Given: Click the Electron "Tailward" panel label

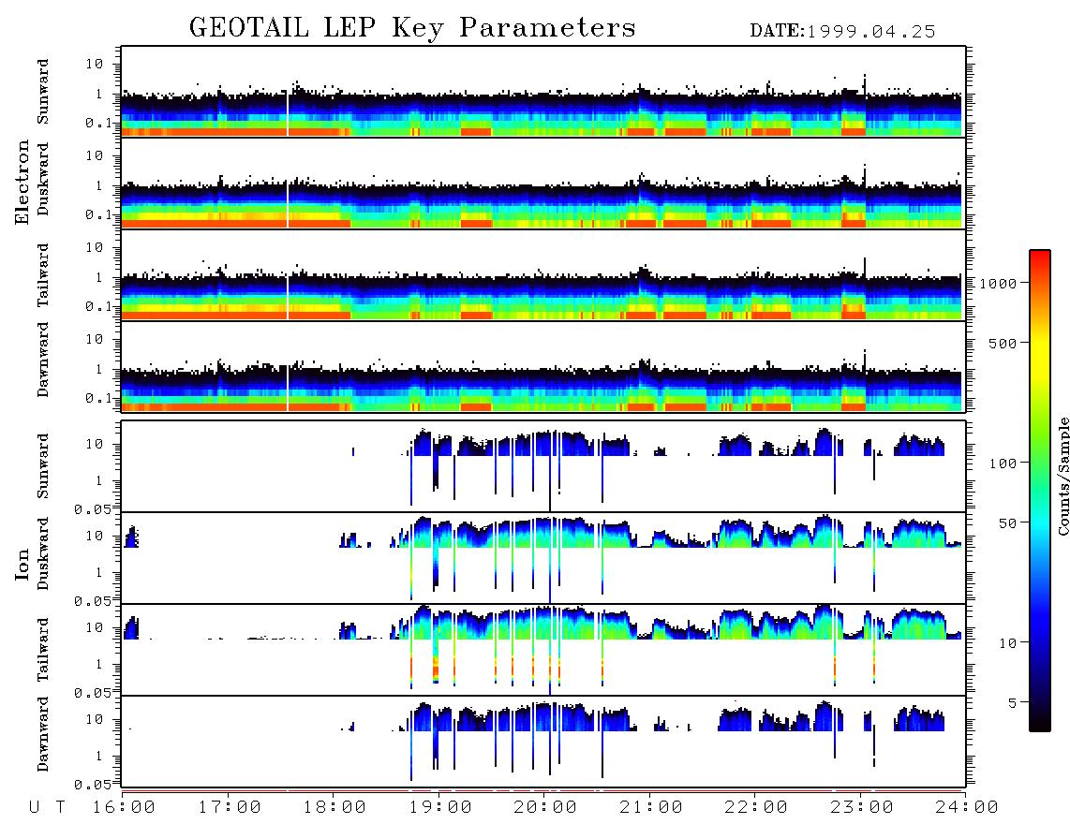Looking at the screenshot, I should (43, 275).
